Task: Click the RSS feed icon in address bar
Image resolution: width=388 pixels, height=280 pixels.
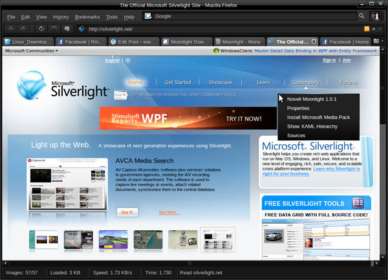Action: (367, 29)
